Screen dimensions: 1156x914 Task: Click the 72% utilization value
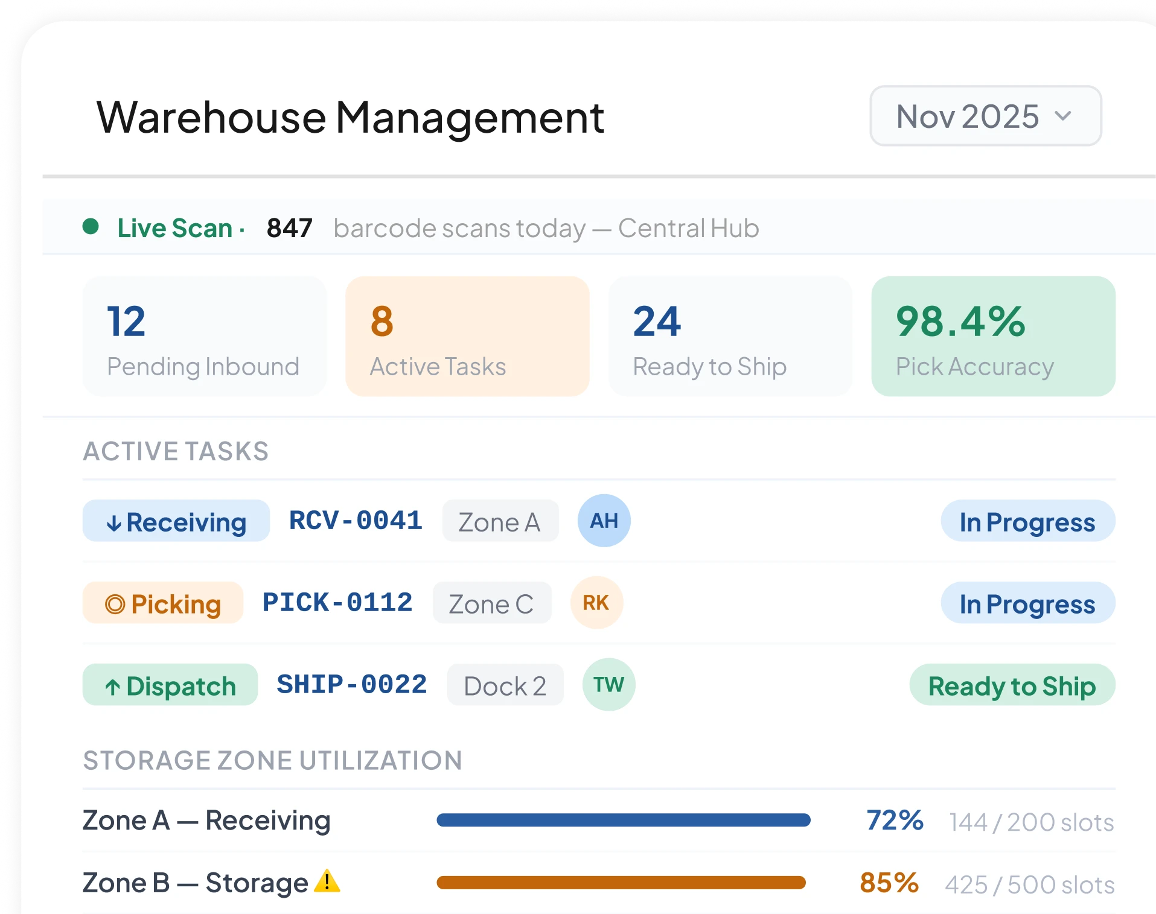point(895,820)
